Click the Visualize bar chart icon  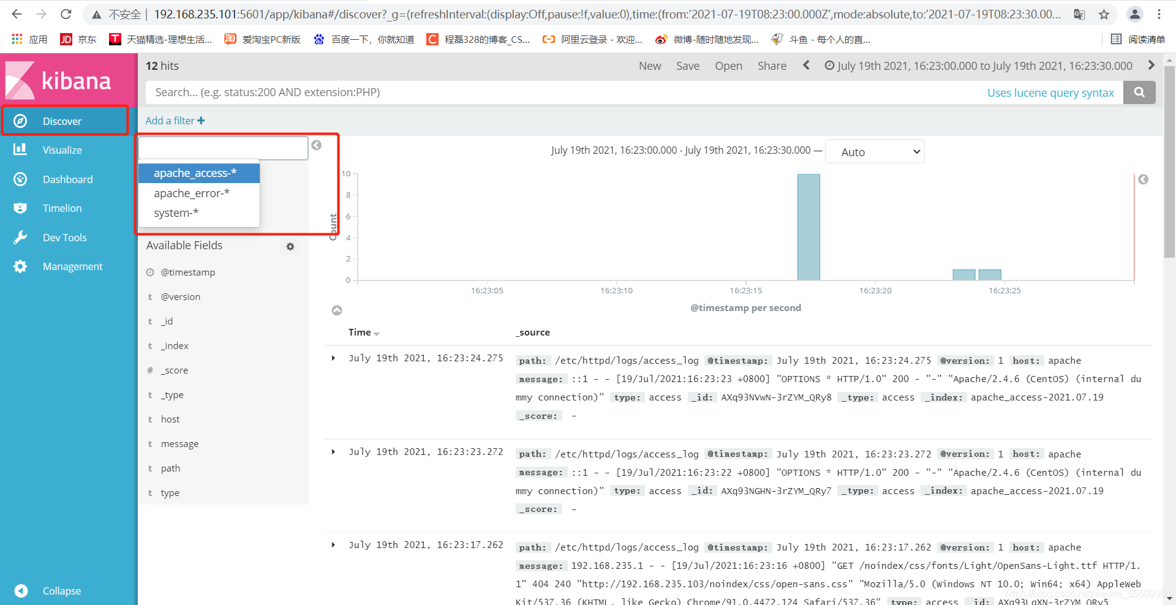pos(20,149)
